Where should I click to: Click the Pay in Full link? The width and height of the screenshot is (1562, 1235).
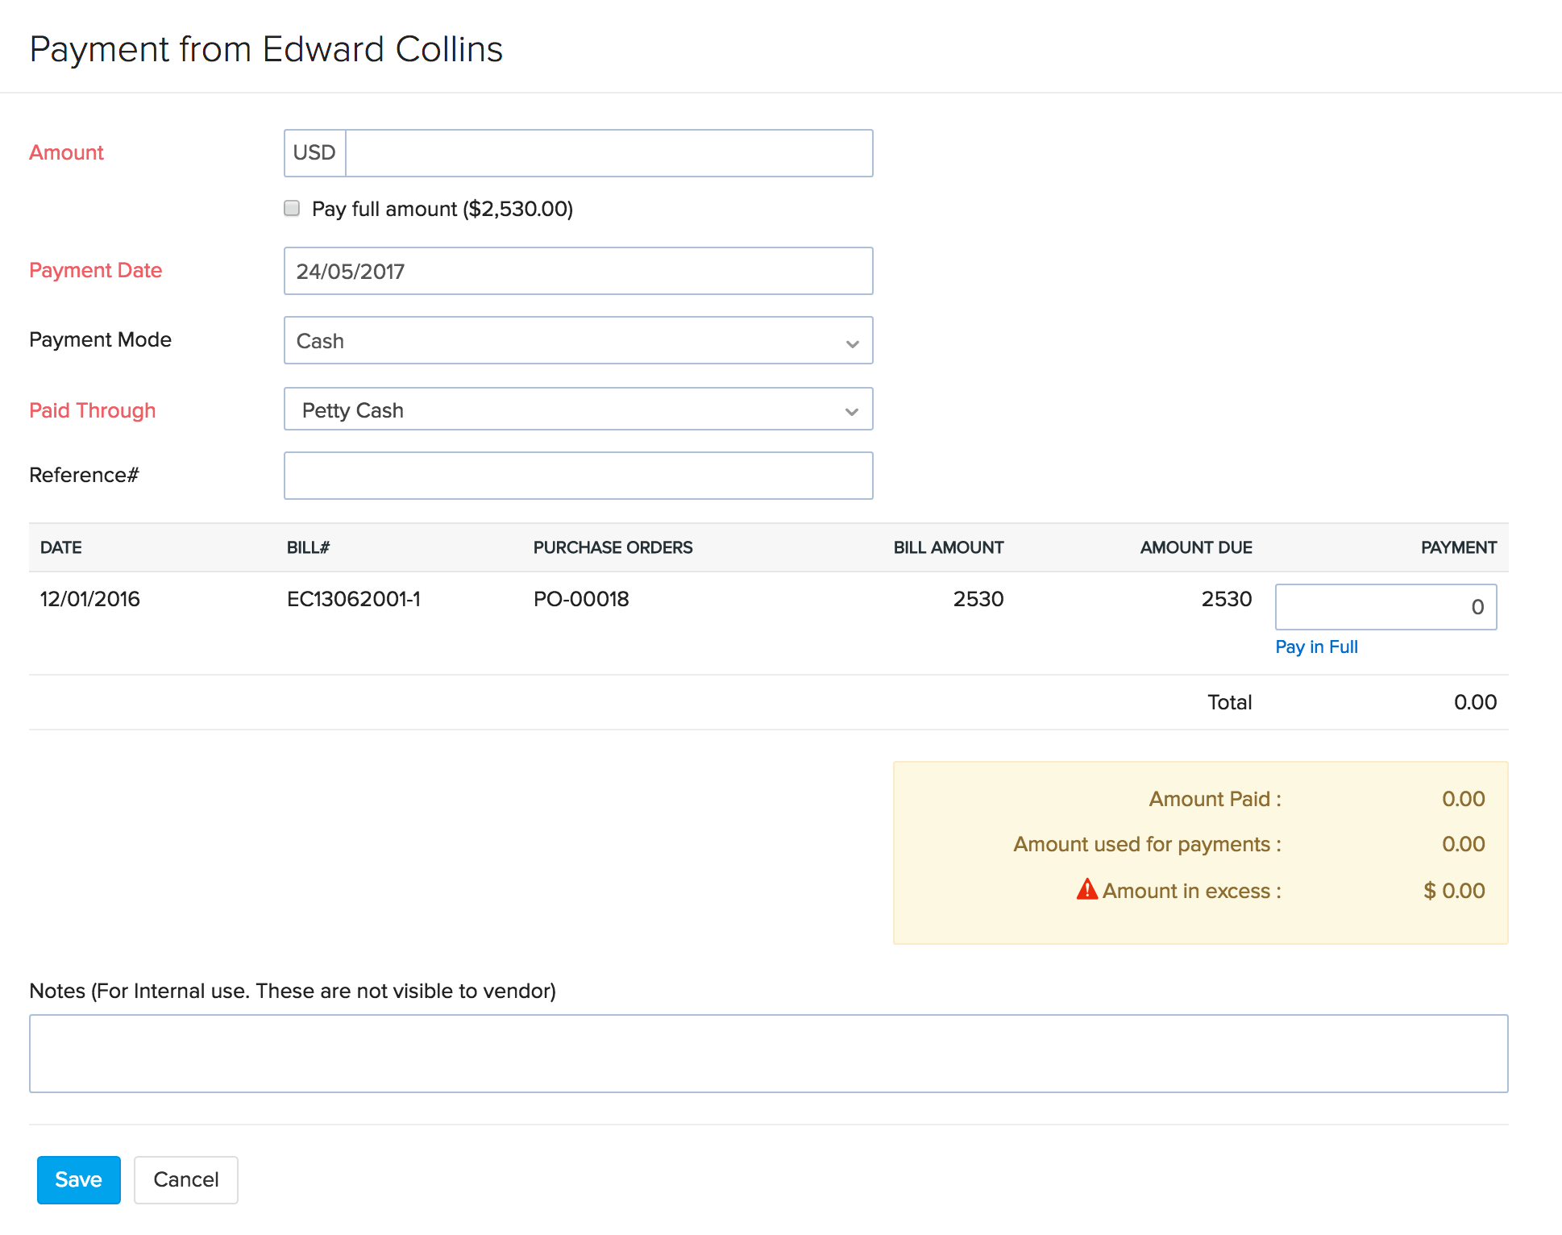(x=1316, y=647)
